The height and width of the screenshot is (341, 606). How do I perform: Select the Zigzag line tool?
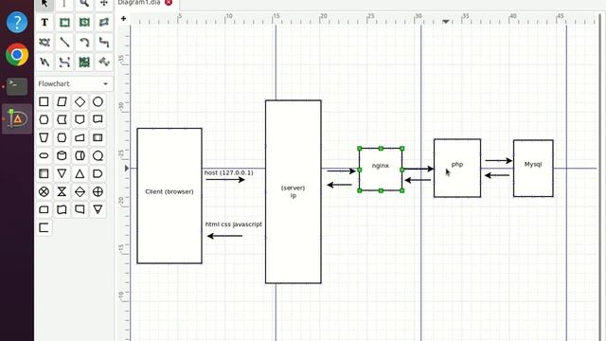tap(104, 42)
